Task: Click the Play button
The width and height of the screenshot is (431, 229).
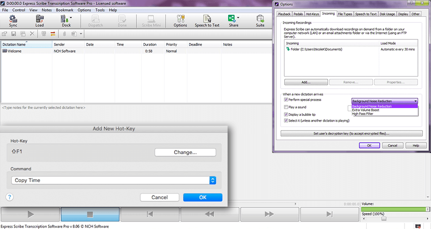Action: (30, 214)
